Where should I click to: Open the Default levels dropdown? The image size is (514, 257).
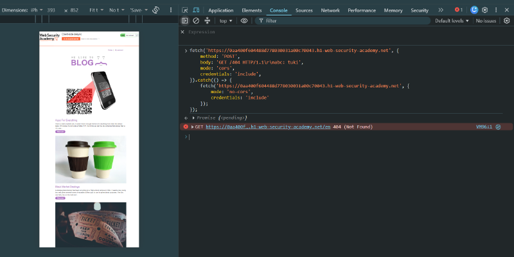point(452,21)
